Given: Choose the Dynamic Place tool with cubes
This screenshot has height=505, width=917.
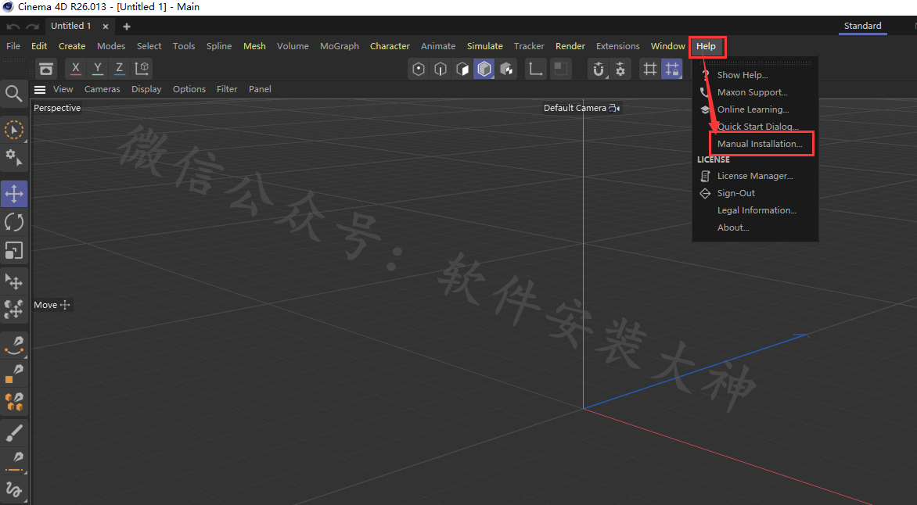Looking at the screenshot, I should point(14,309).
